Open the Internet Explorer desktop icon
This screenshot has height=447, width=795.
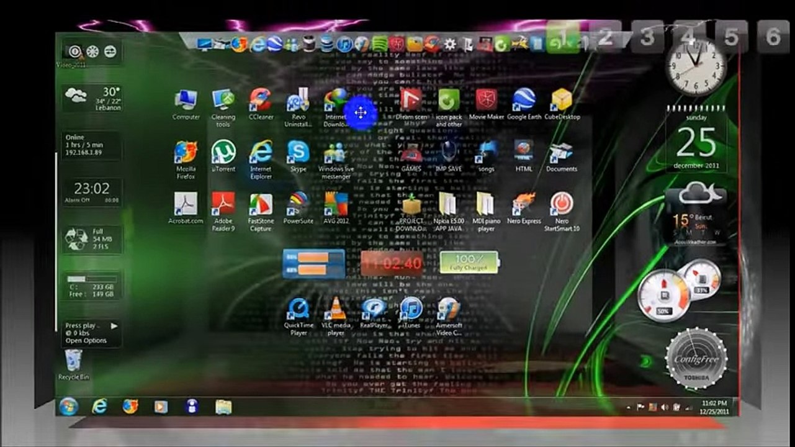(261, 160)
